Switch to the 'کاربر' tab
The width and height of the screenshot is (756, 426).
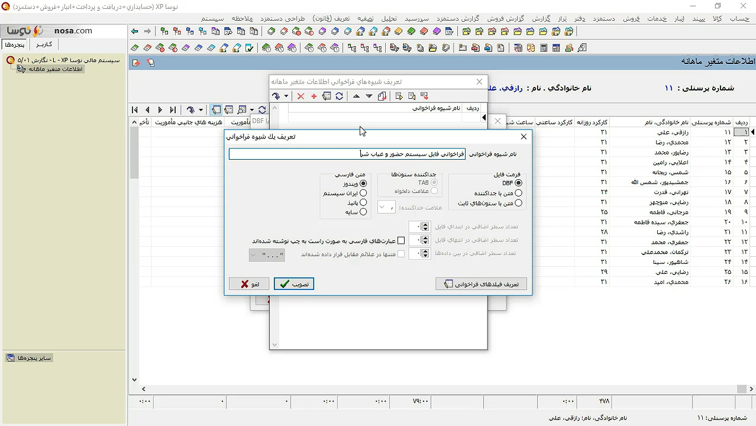coord(44,44)
